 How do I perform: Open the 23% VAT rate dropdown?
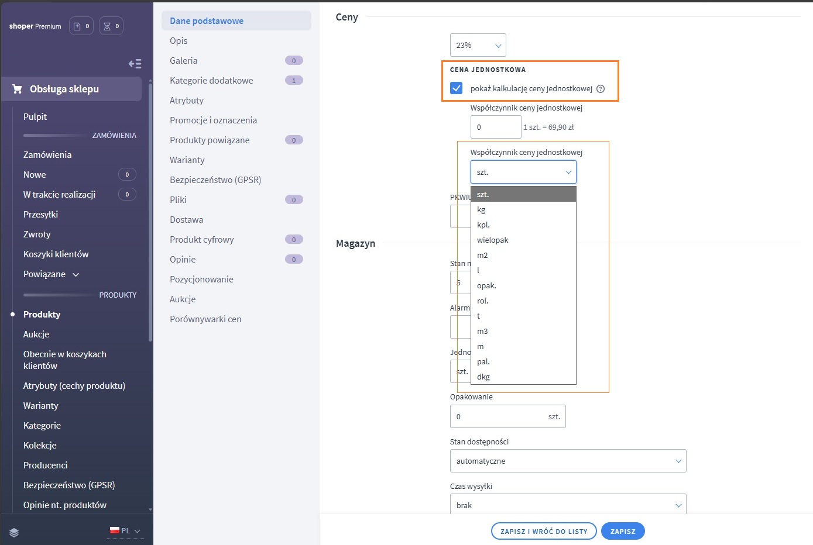click(478, 46)
